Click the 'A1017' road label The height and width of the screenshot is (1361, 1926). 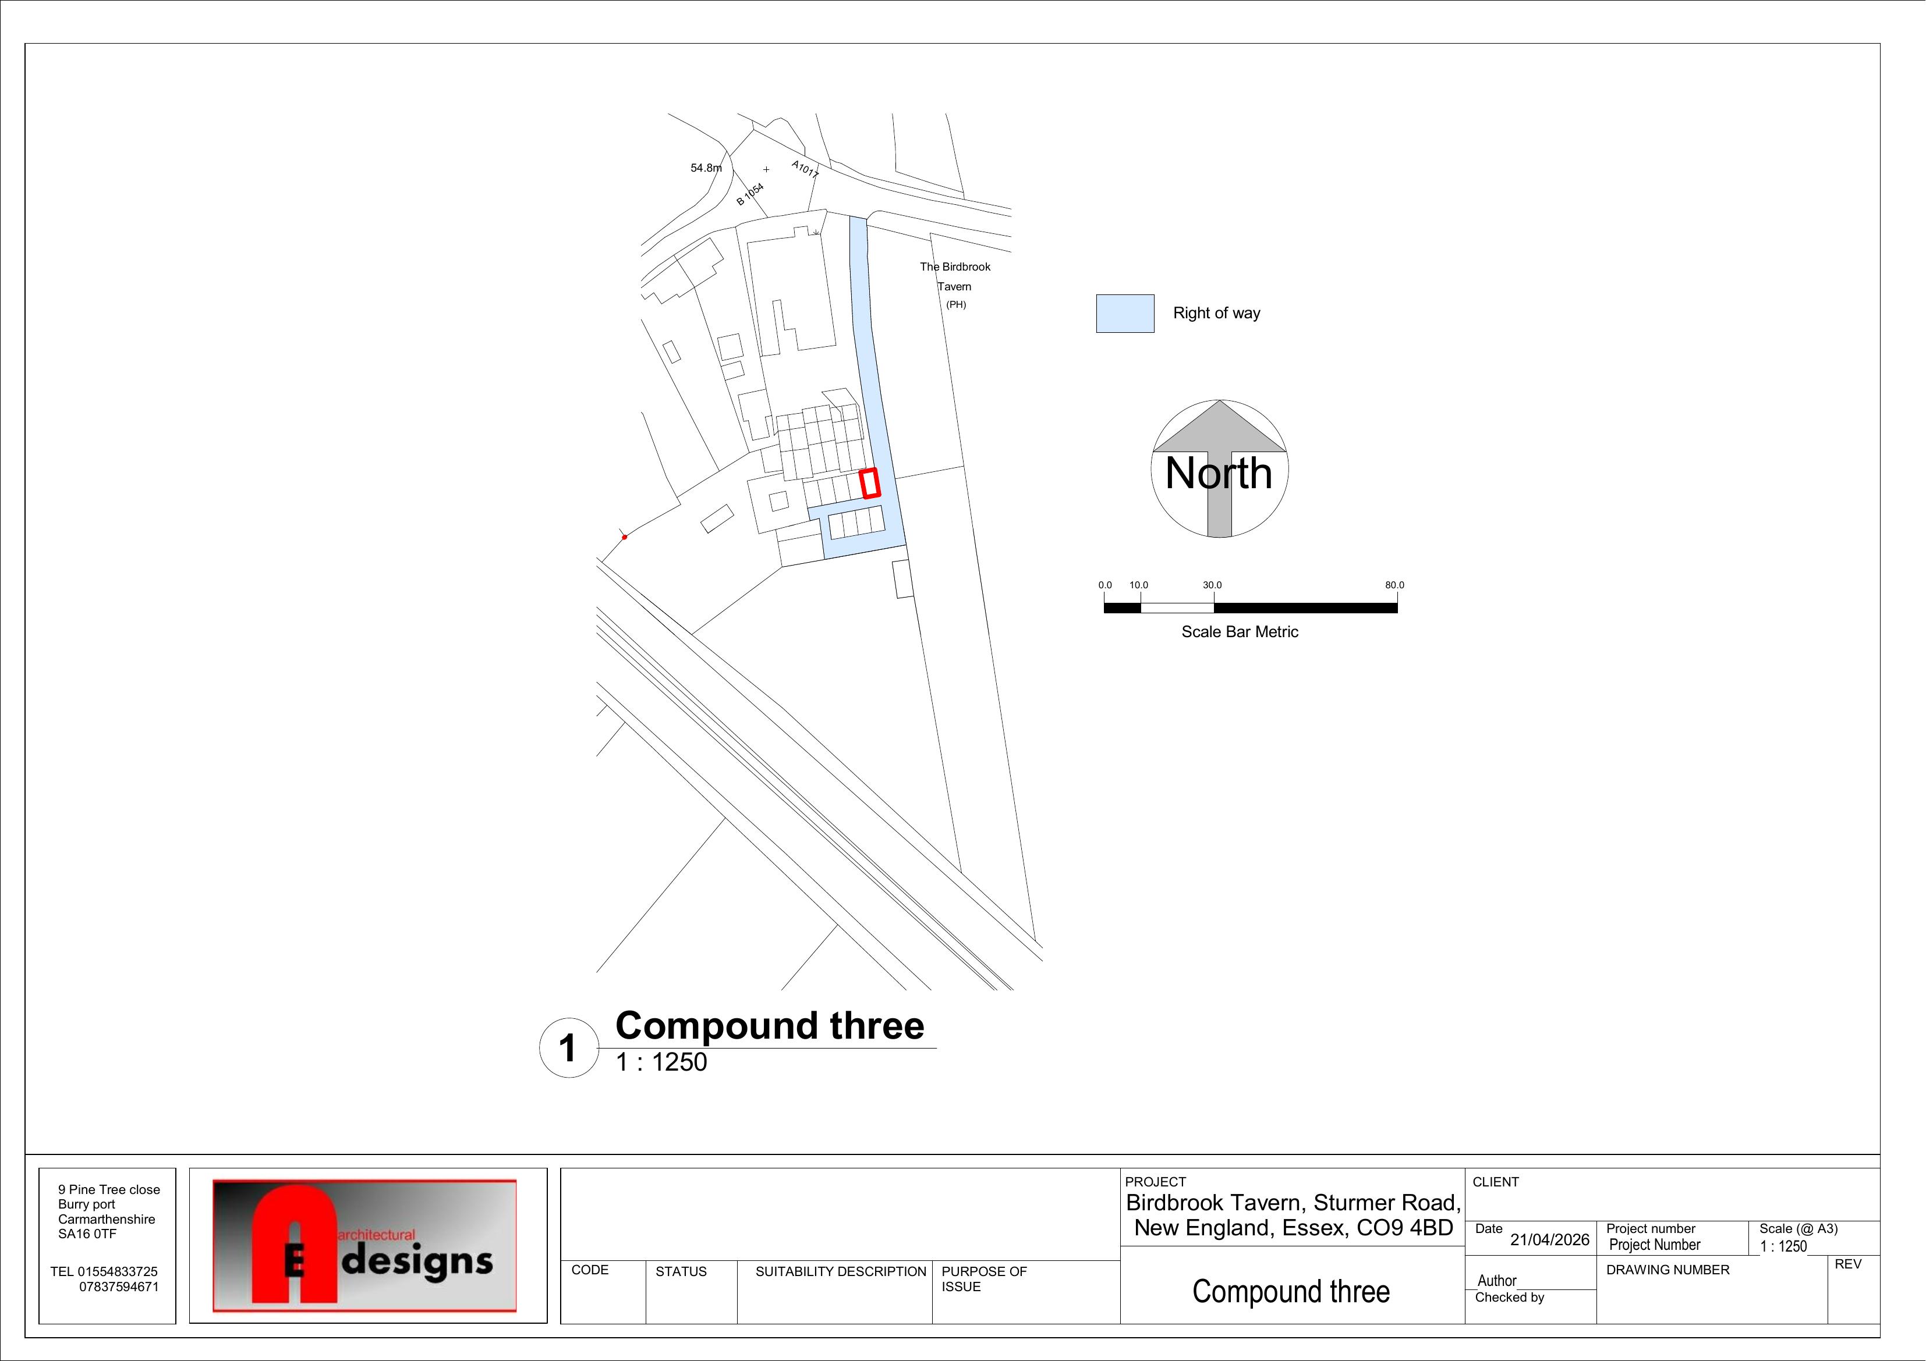click(x=805, y=169)
